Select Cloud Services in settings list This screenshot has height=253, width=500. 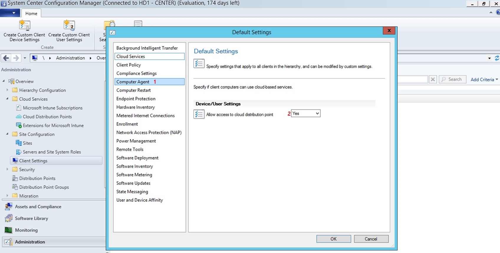[149, 56]
